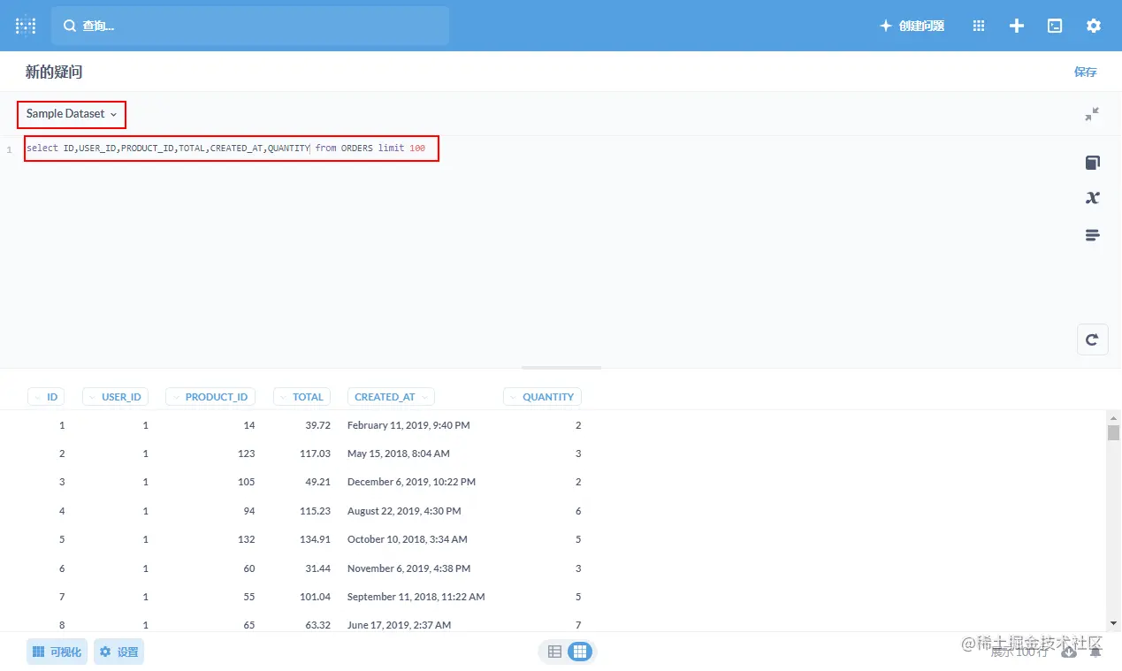
Task: Click the plus icon to create new
Action: (x=1017, y=26)
